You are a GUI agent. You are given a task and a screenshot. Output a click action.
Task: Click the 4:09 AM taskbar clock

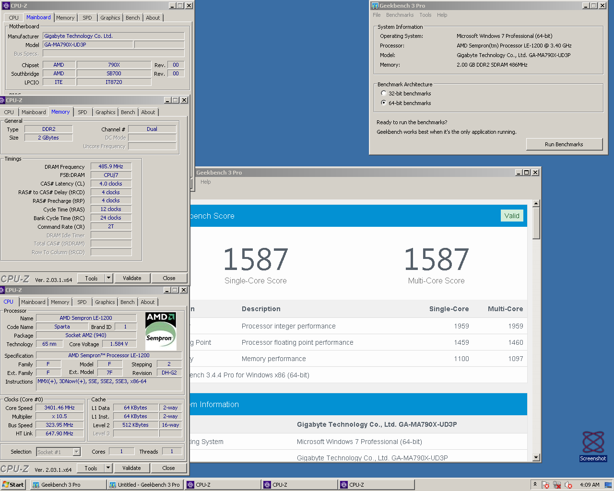click(x=590, y=485)
